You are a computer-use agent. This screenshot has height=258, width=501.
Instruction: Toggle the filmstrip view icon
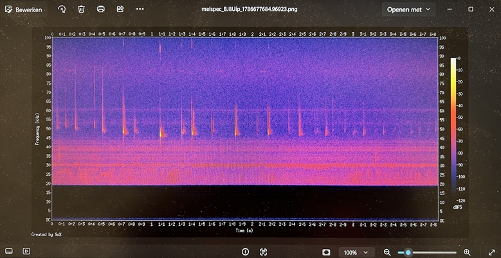pos(9,252)
